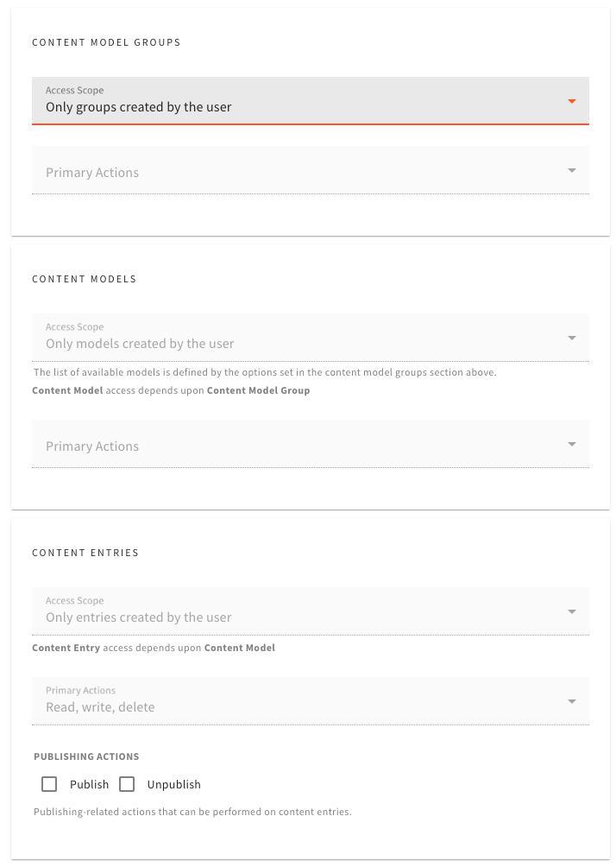
Task: Open 'Only groups created by the user' dropdown
Action: [x=311, y=101]
